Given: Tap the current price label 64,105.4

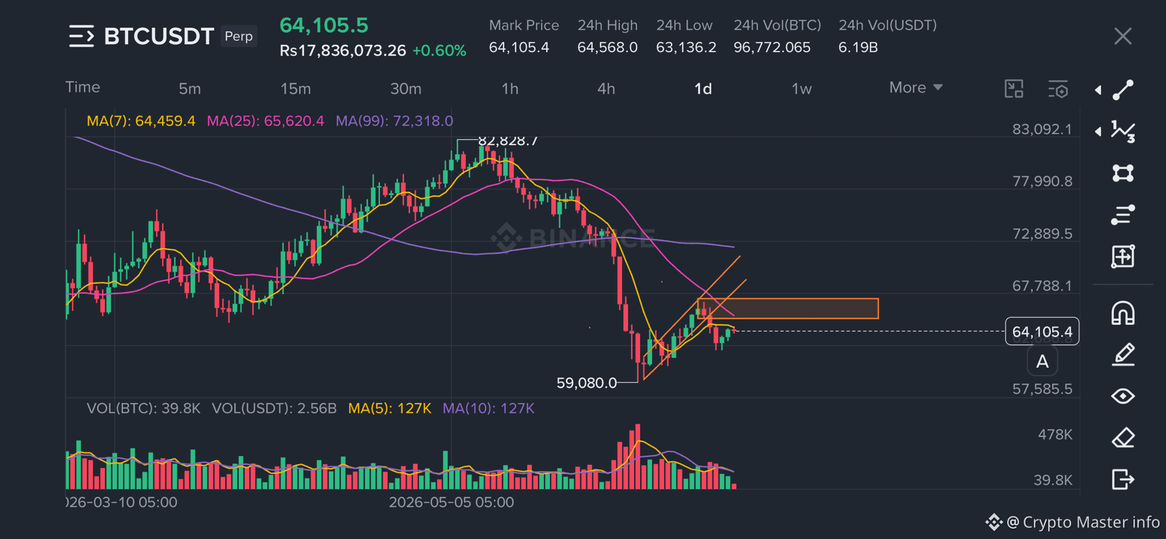Looking at the screenshot, I should [x=1042, y=332].
